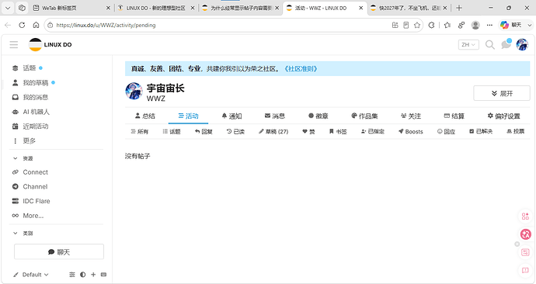536x284 pixels.
Task: Open the split screen icon in address bar
Action: [x=395, y=25]
